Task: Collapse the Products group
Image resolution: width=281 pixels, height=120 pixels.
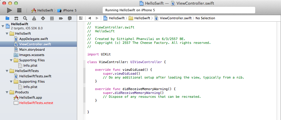Action: click(7, 92)
